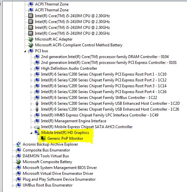The image size is (187, 192).
Task: Select Microsoft AC Adapter entry
Action: [54, 39]
